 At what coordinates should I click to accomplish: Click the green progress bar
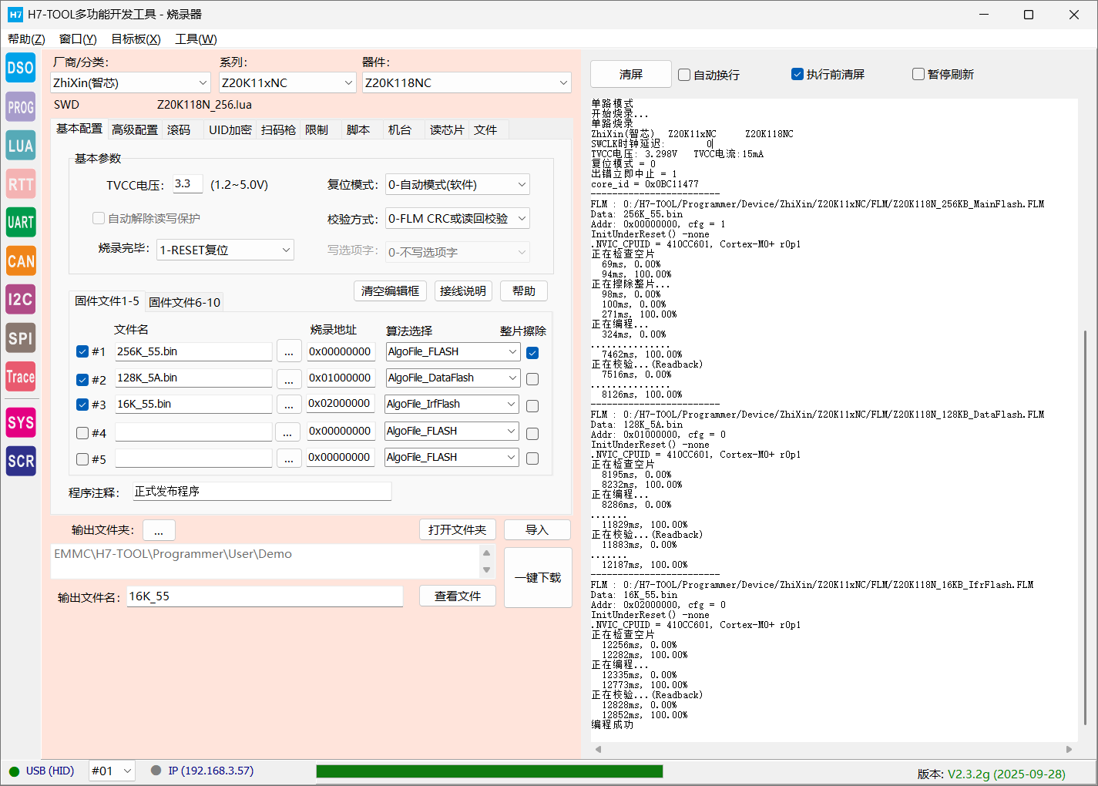point(489,771)
